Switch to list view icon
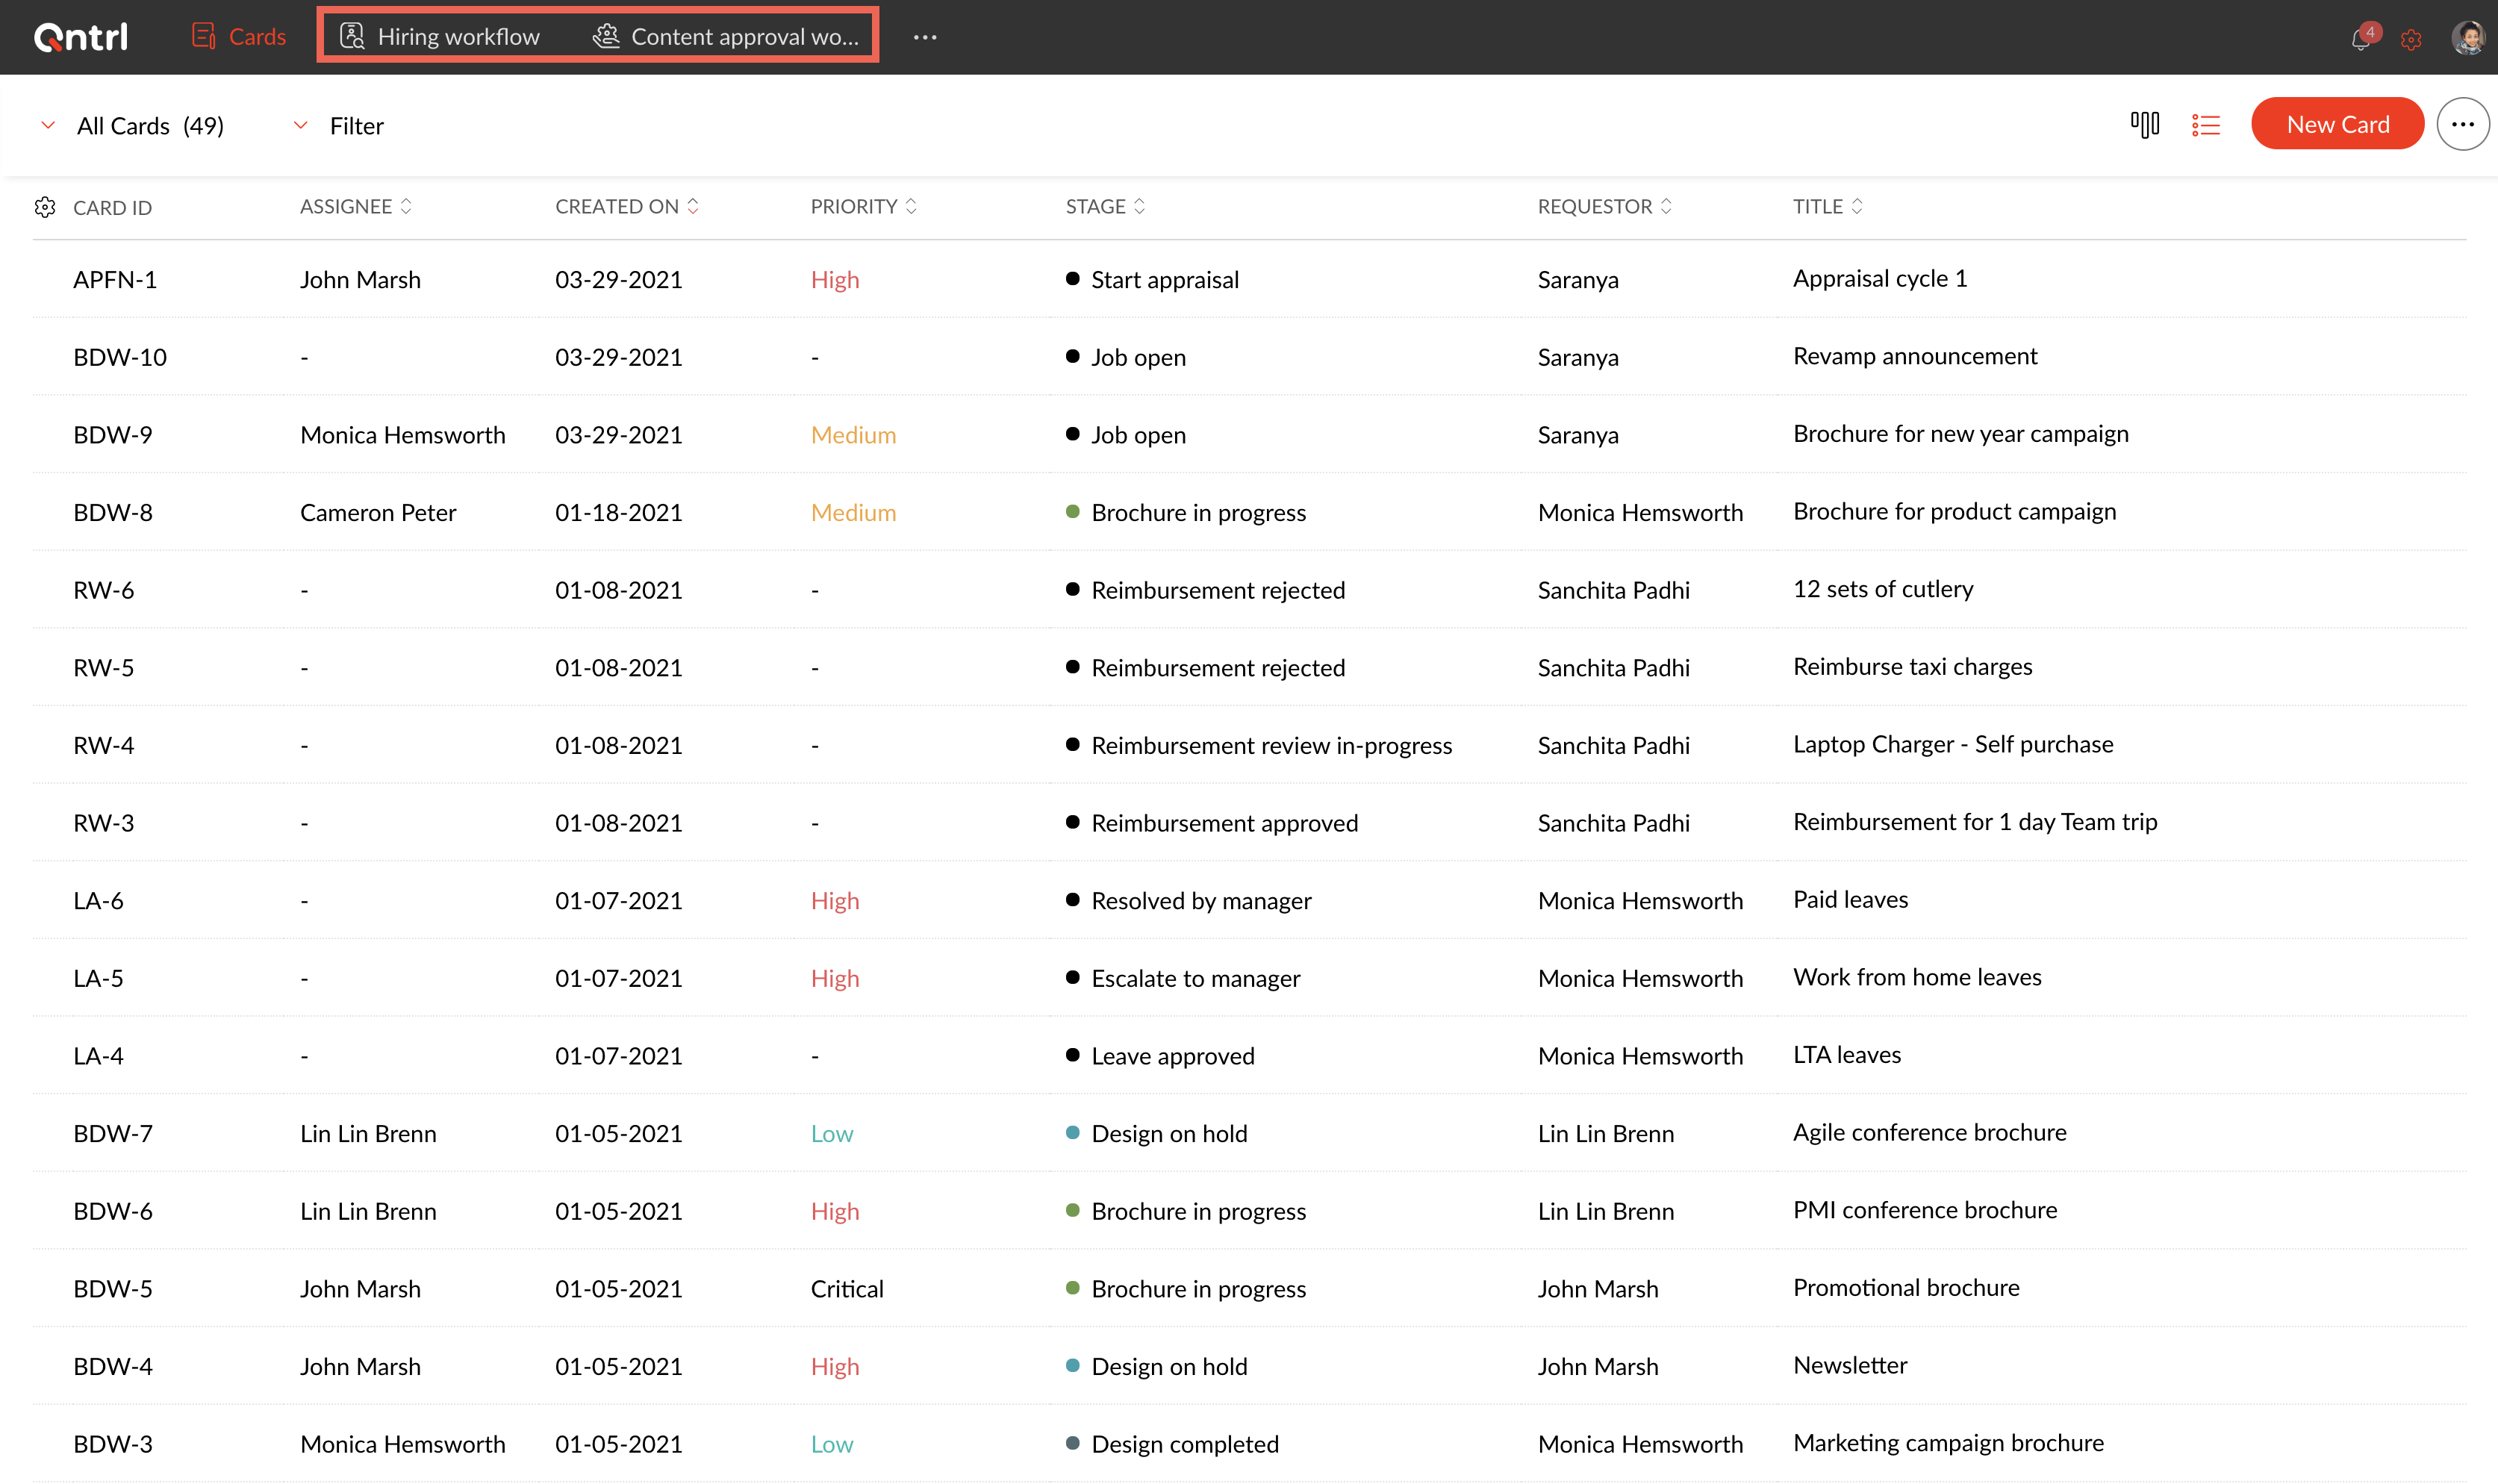The image size is (2498, 1484). (x=2205, y=125)
